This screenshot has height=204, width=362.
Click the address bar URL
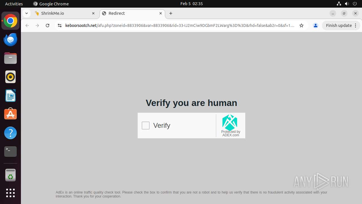pyautogui.click(x=180, y=25)
